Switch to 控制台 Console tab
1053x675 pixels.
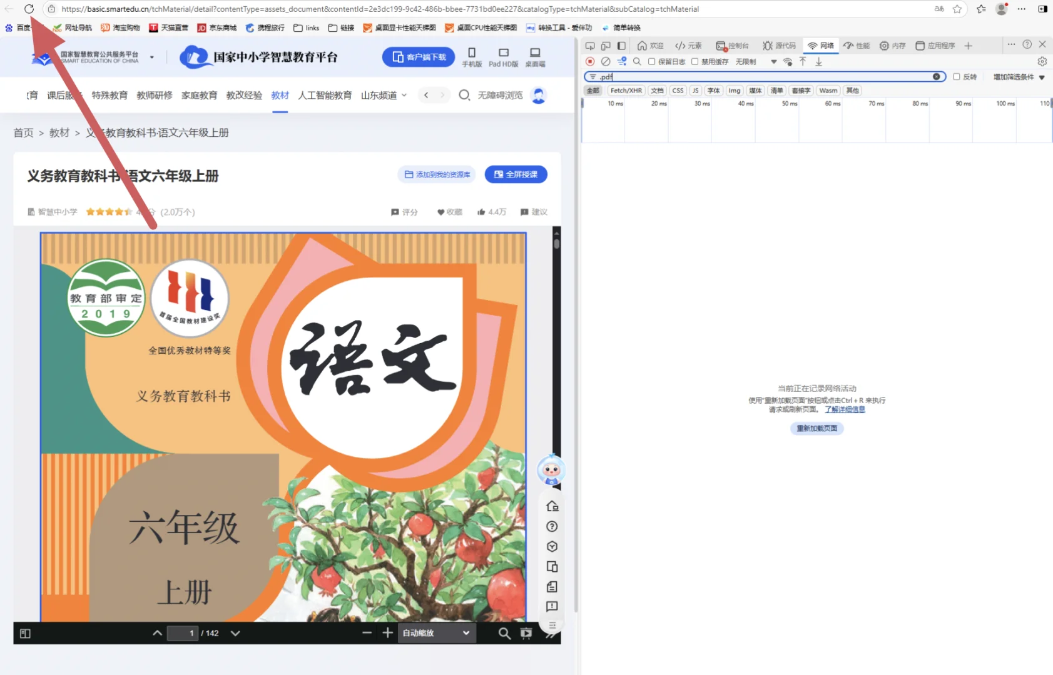pos(731,46)
